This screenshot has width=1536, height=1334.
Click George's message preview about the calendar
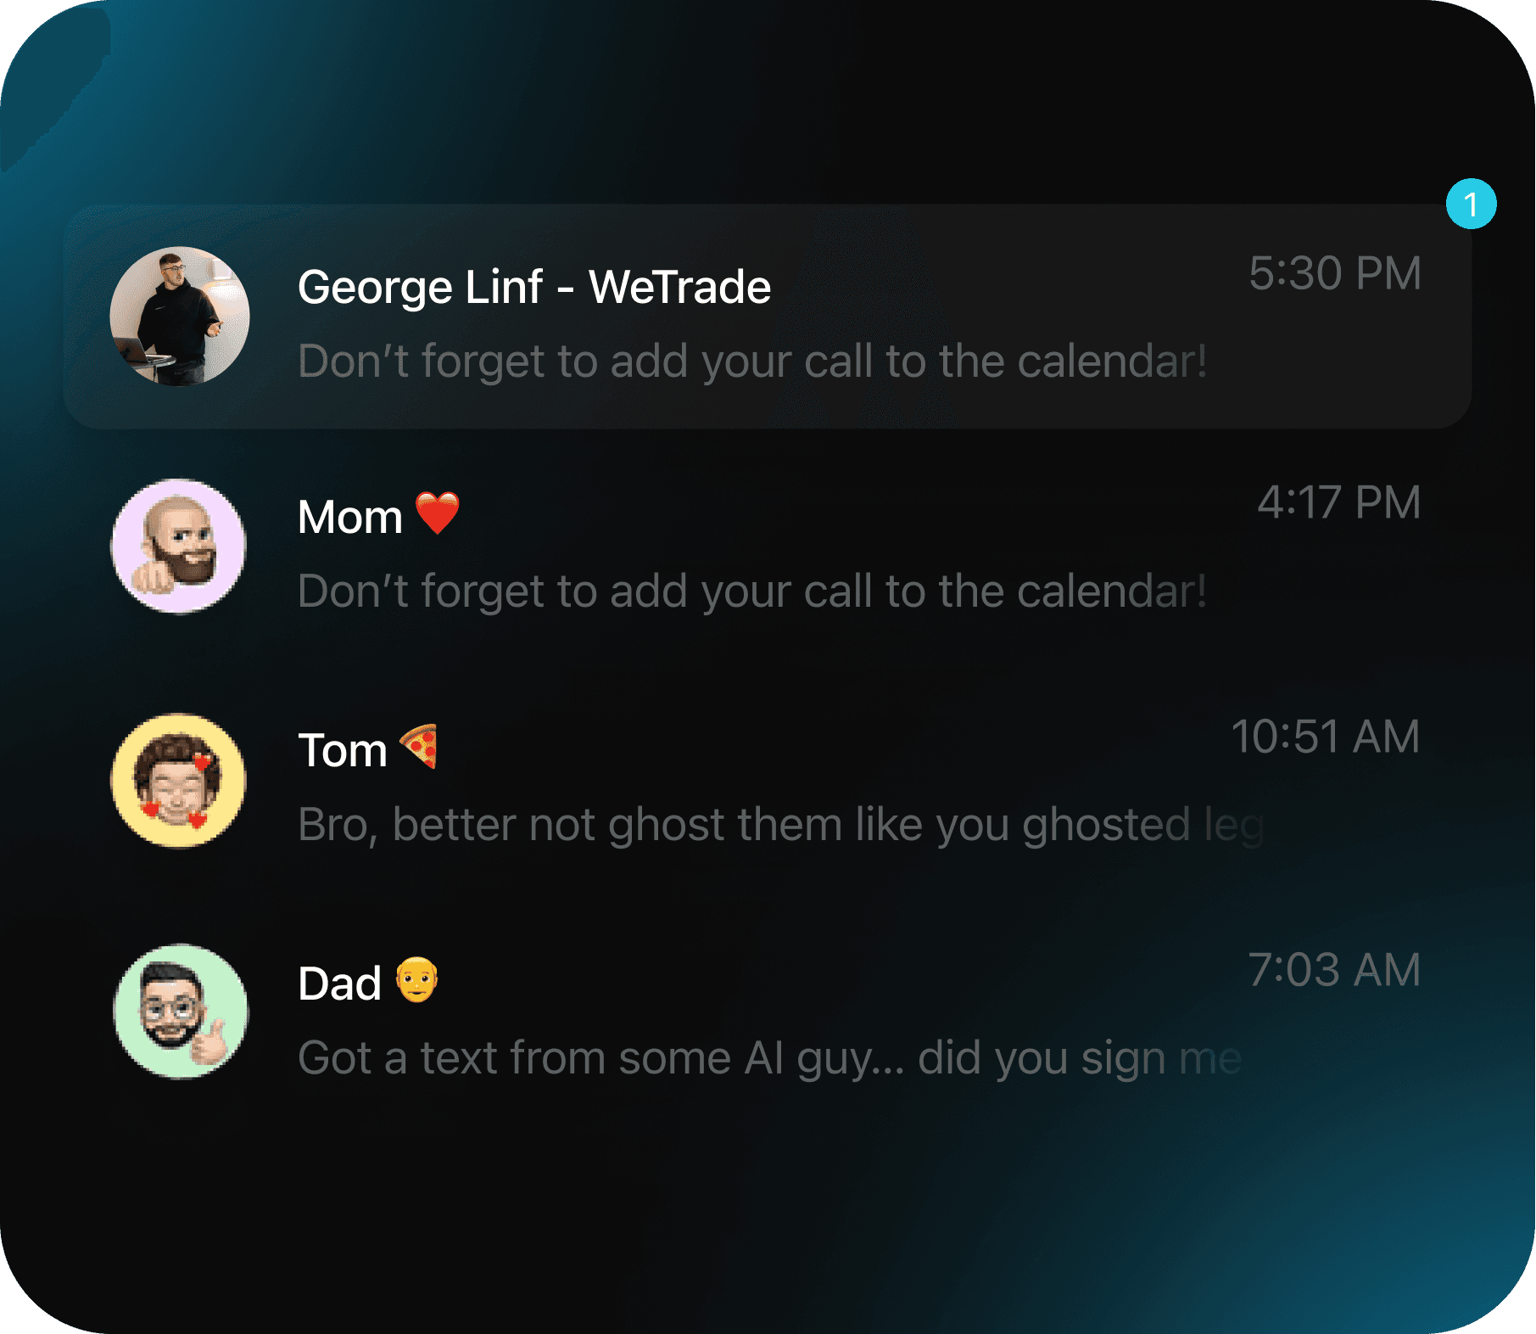point(752,362)
